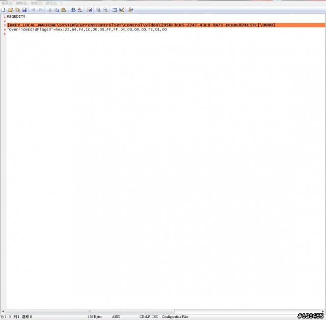Toggle word wrap toolbar icon
The height and width of the screenshot is (320, 326).
[89, 10]
